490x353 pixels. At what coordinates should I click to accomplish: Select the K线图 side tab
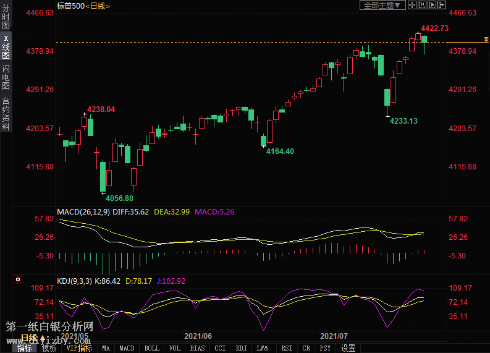[x=6, y=48]
